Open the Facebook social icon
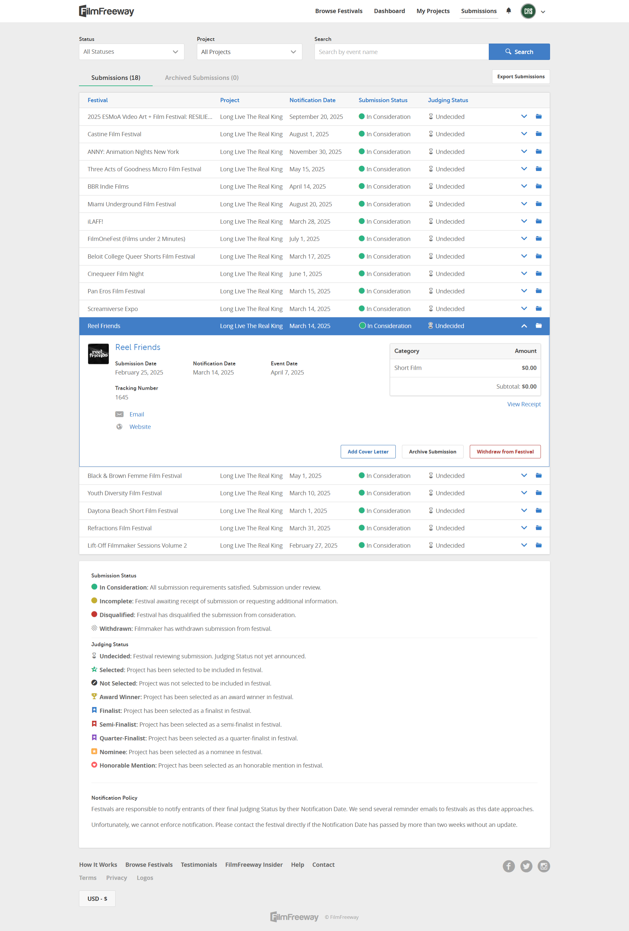Image resolution: width=629 pixels, height=931 pixels. click(508, 866)
